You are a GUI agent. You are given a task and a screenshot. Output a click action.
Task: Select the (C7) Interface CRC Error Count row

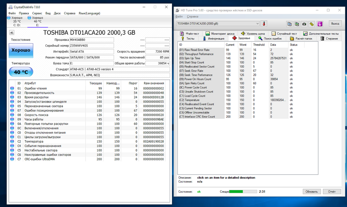pyautogui.click(x=241, y=117)
